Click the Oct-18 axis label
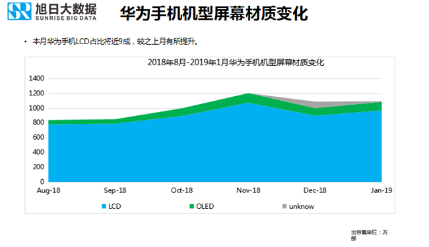 click(x=181, y=190)
